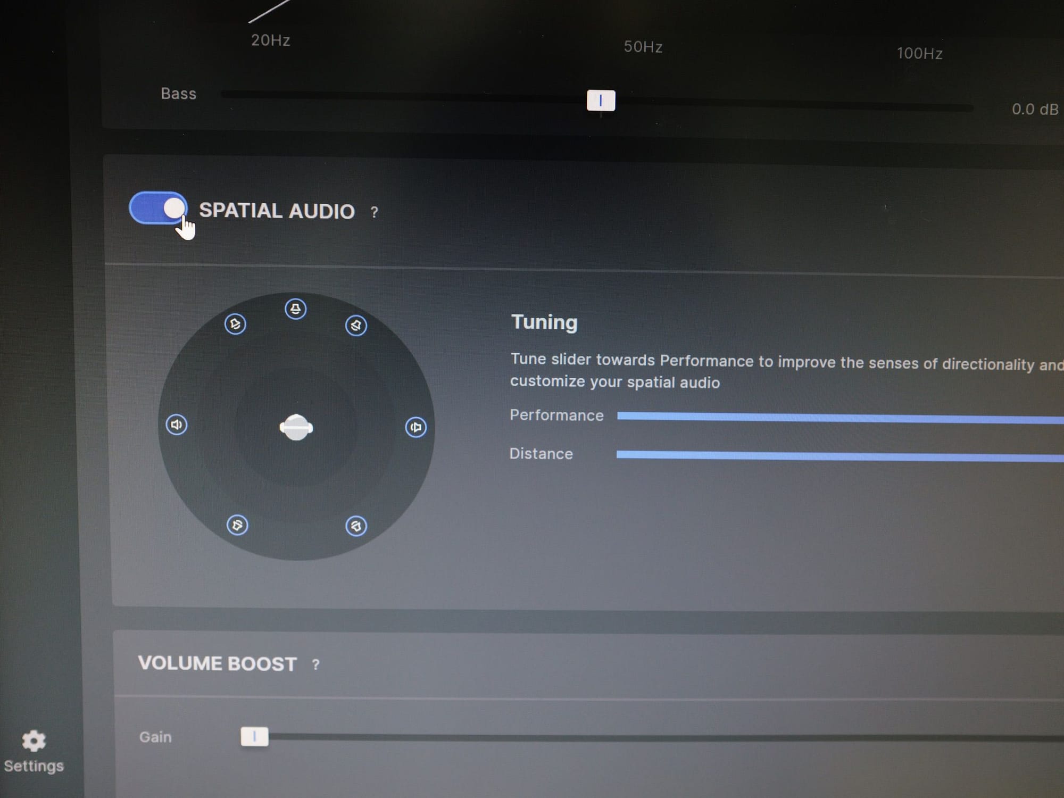This screenshot has width=1064, height=798.
Task: Click the Performance label
Action: click(x=556, y=415)
